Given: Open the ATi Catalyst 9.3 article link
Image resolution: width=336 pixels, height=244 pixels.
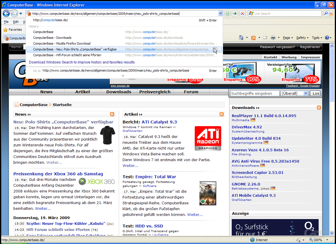Looking at the screenshot, I should (159, 122).
